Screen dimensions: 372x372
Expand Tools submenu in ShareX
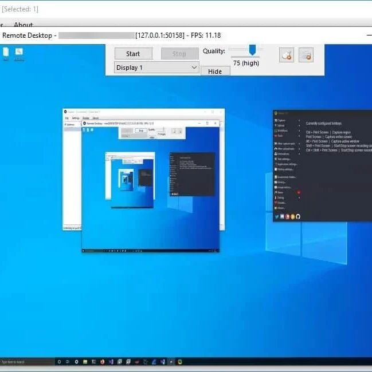(x=287, y=136)
